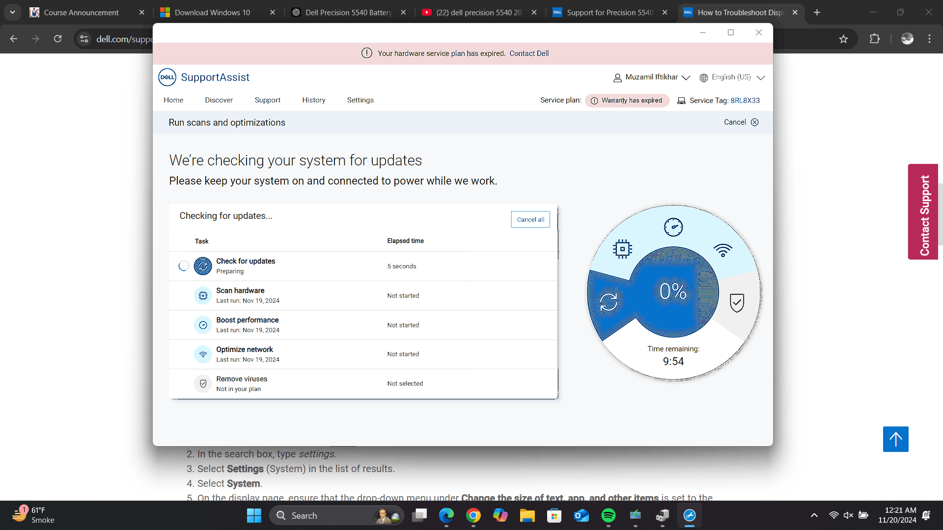Open the Home tab in SupportAssist
943x530 pixels.
173,100
